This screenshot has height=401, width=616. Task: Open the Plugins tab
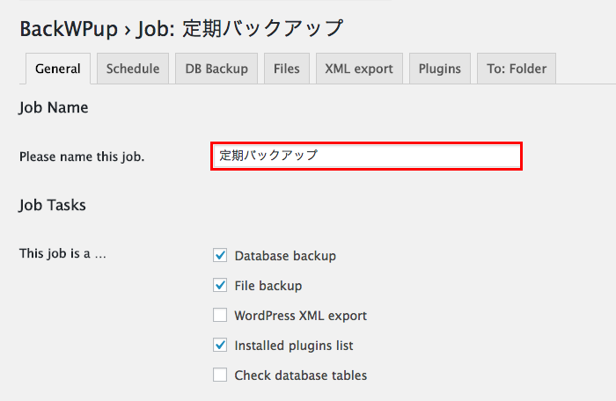click(x=440, y=69)
